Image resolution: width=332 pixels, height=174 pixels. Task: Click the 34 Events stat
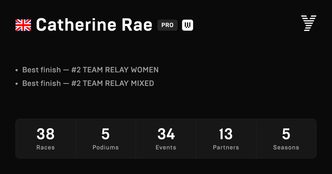pyautogui.click(x=166, y=139)
